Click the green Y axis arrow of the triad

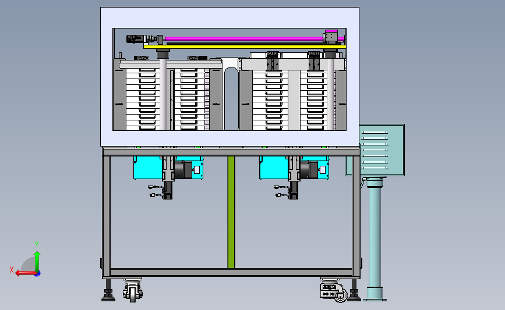coord(37,261)
